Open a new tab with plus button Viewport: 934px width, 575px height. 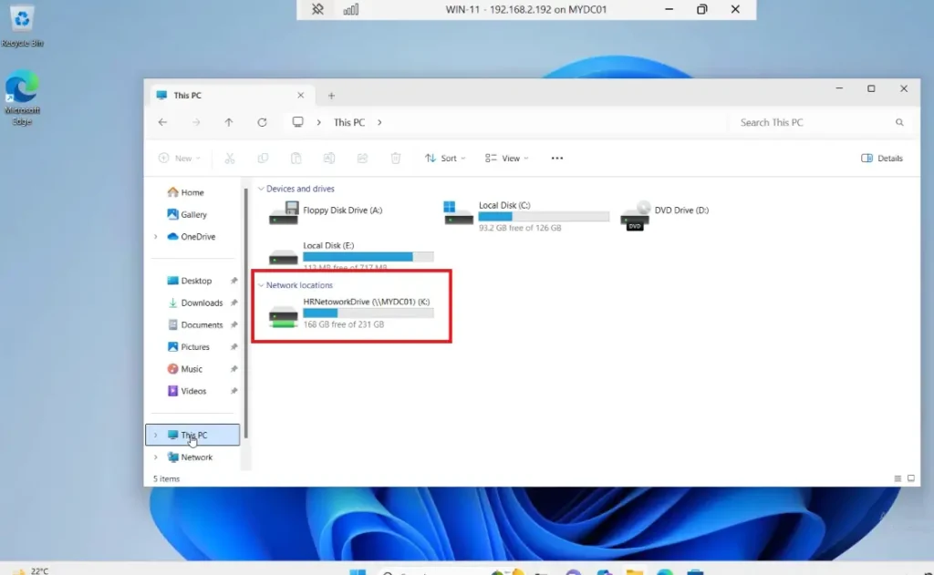pos(331,95)
